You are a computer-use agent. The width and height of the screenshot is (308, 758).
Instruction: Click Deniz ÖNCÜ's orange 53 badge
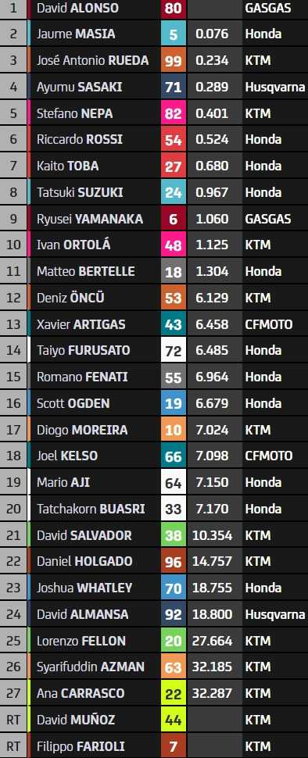pyautogui.click(x=173, y=298)
